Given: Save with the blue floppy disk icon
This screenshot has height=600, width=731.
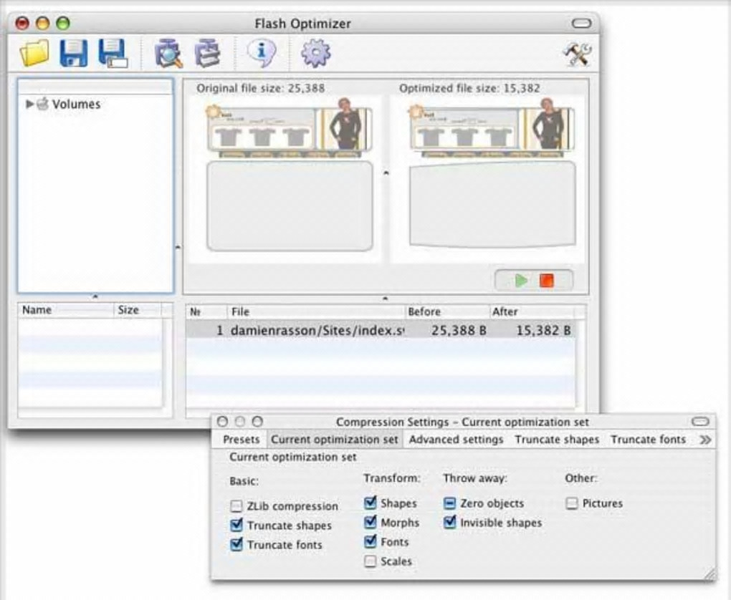Looking at the screenshot, I should [74, 53].
